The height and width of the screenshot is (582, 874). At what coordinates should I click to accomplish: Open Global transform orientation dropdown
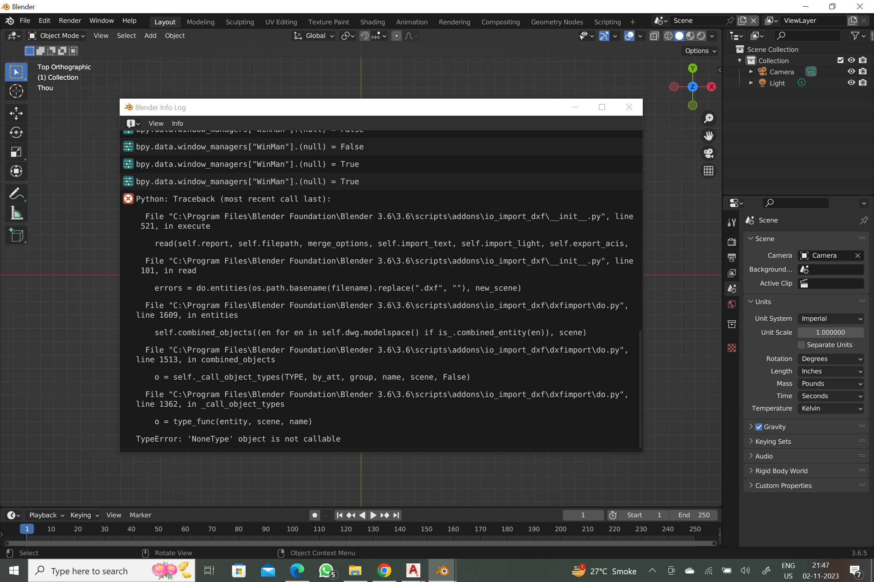coord(313,36)
